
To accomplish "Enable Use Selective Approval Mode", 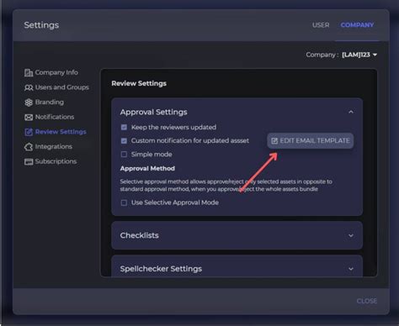I will click(124, 202).
